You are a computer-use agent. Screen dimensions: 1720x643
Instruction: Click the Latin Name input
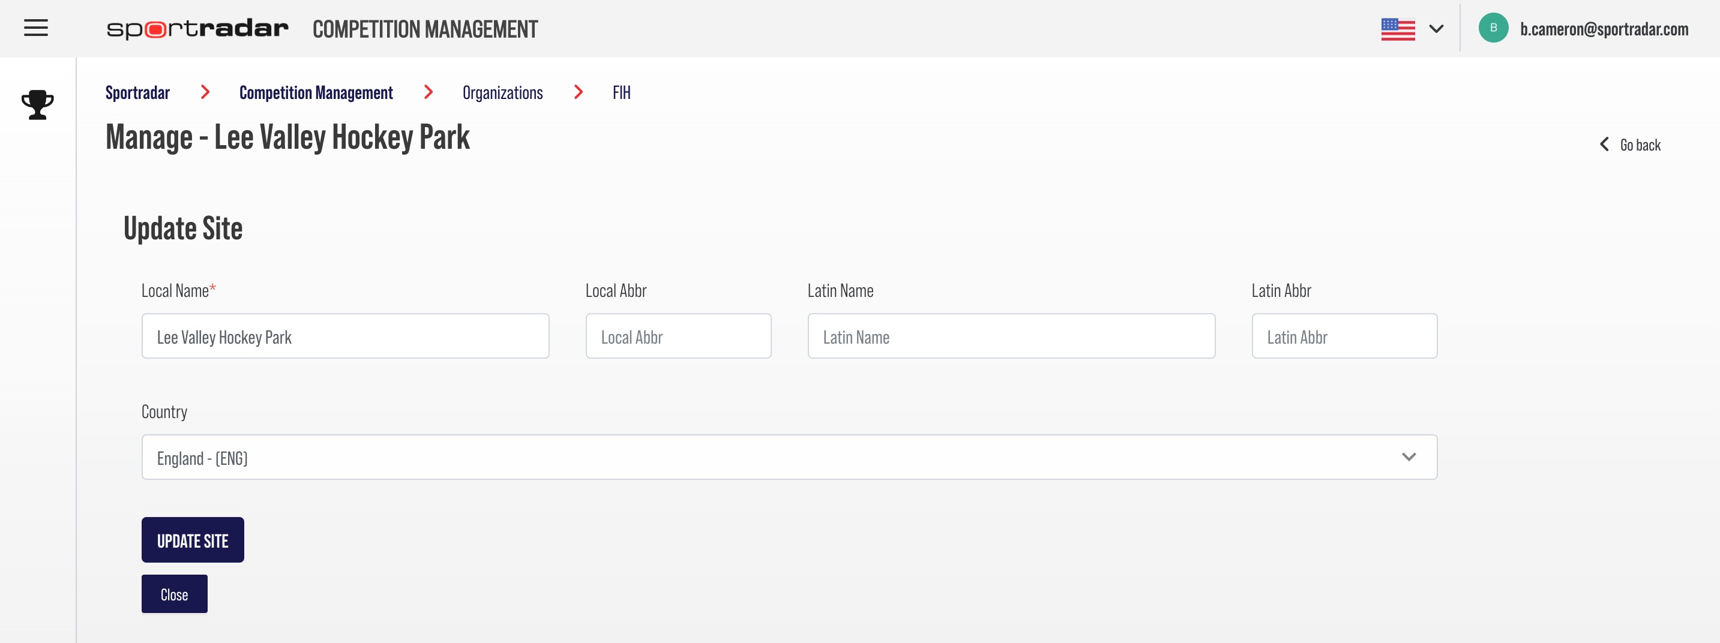click(1011, 336)
